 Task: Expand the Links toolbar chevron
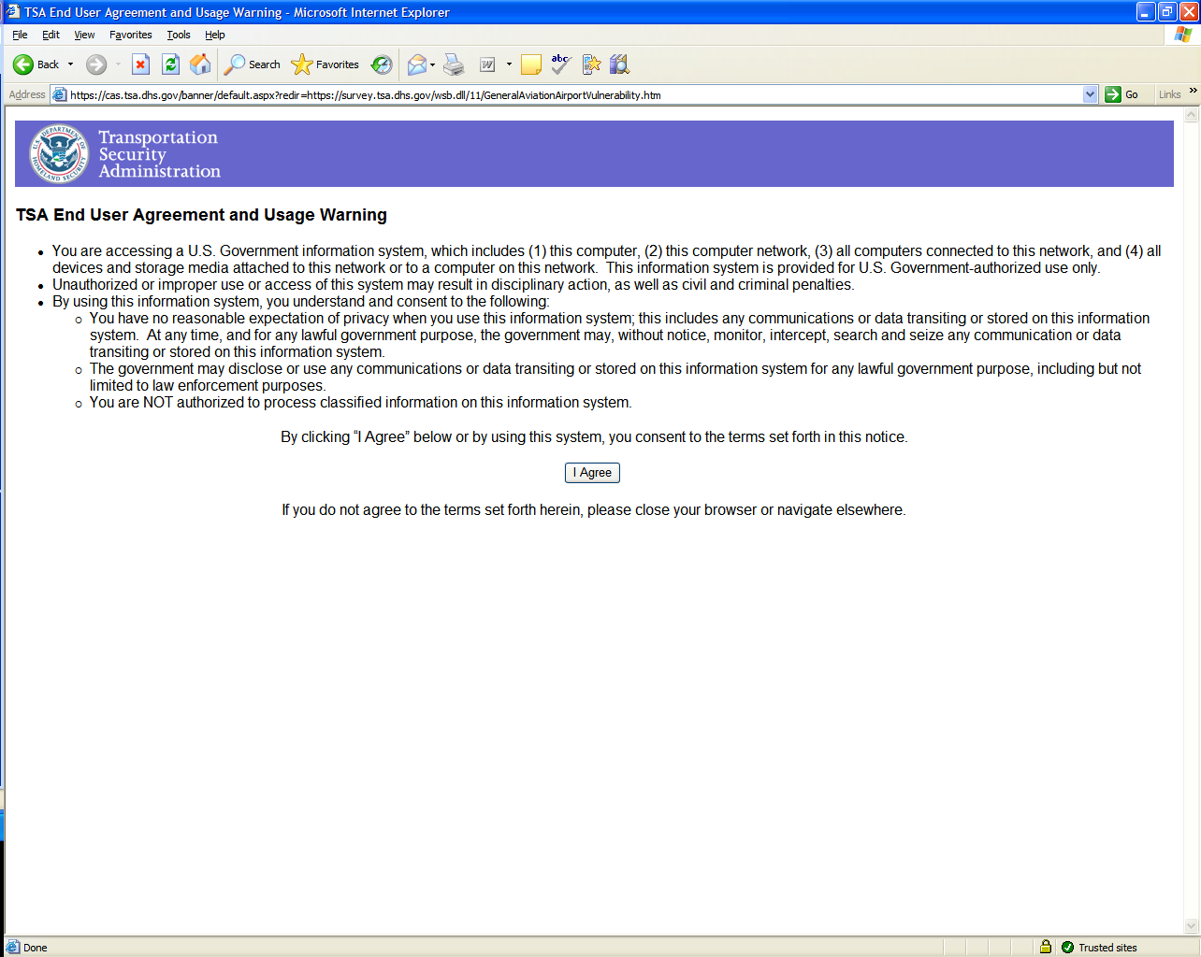1193,91
